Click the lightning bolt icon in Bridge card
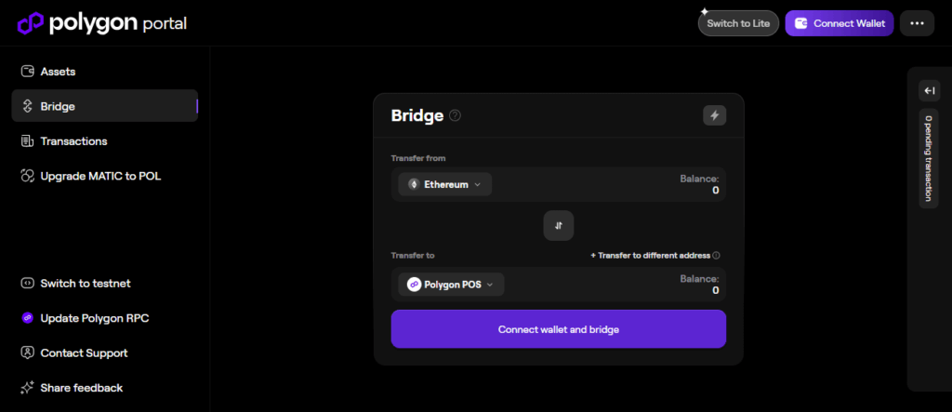This screenshot has width=952, height=412. click(x=714, y=115)
